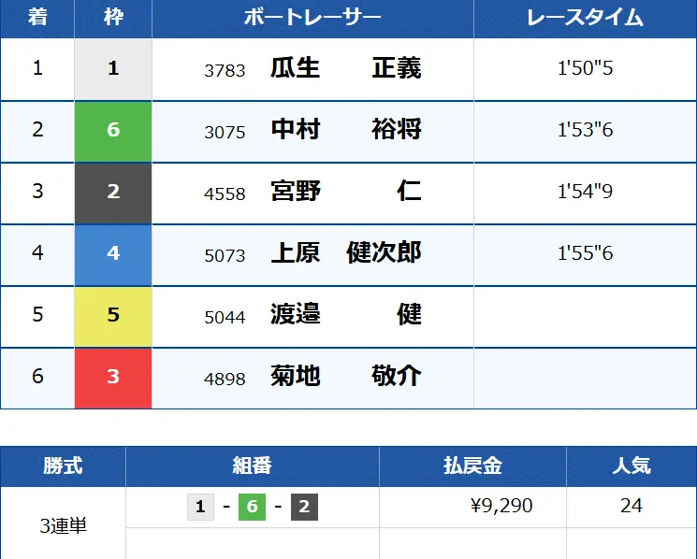Click the green lane 6 frame badge
Screen dimensions: 697x559
pos(113,131)
